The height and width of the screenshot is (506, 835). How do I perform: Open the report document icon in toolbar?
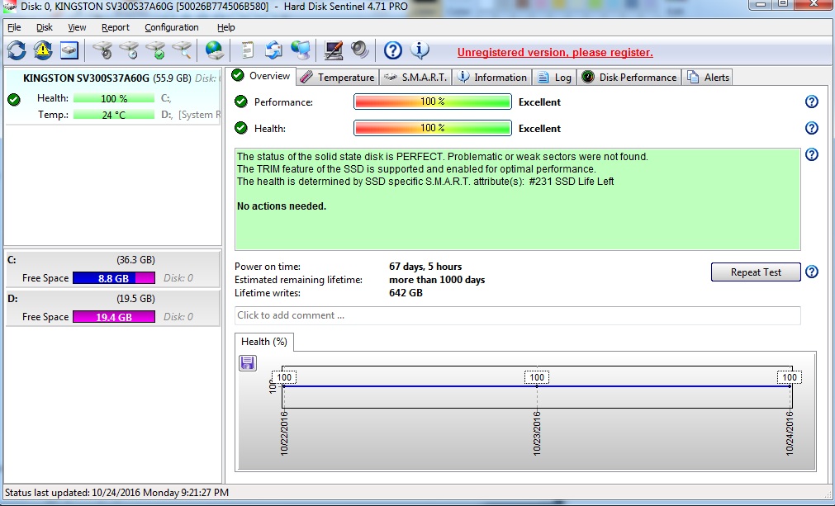tap(247, 50)
